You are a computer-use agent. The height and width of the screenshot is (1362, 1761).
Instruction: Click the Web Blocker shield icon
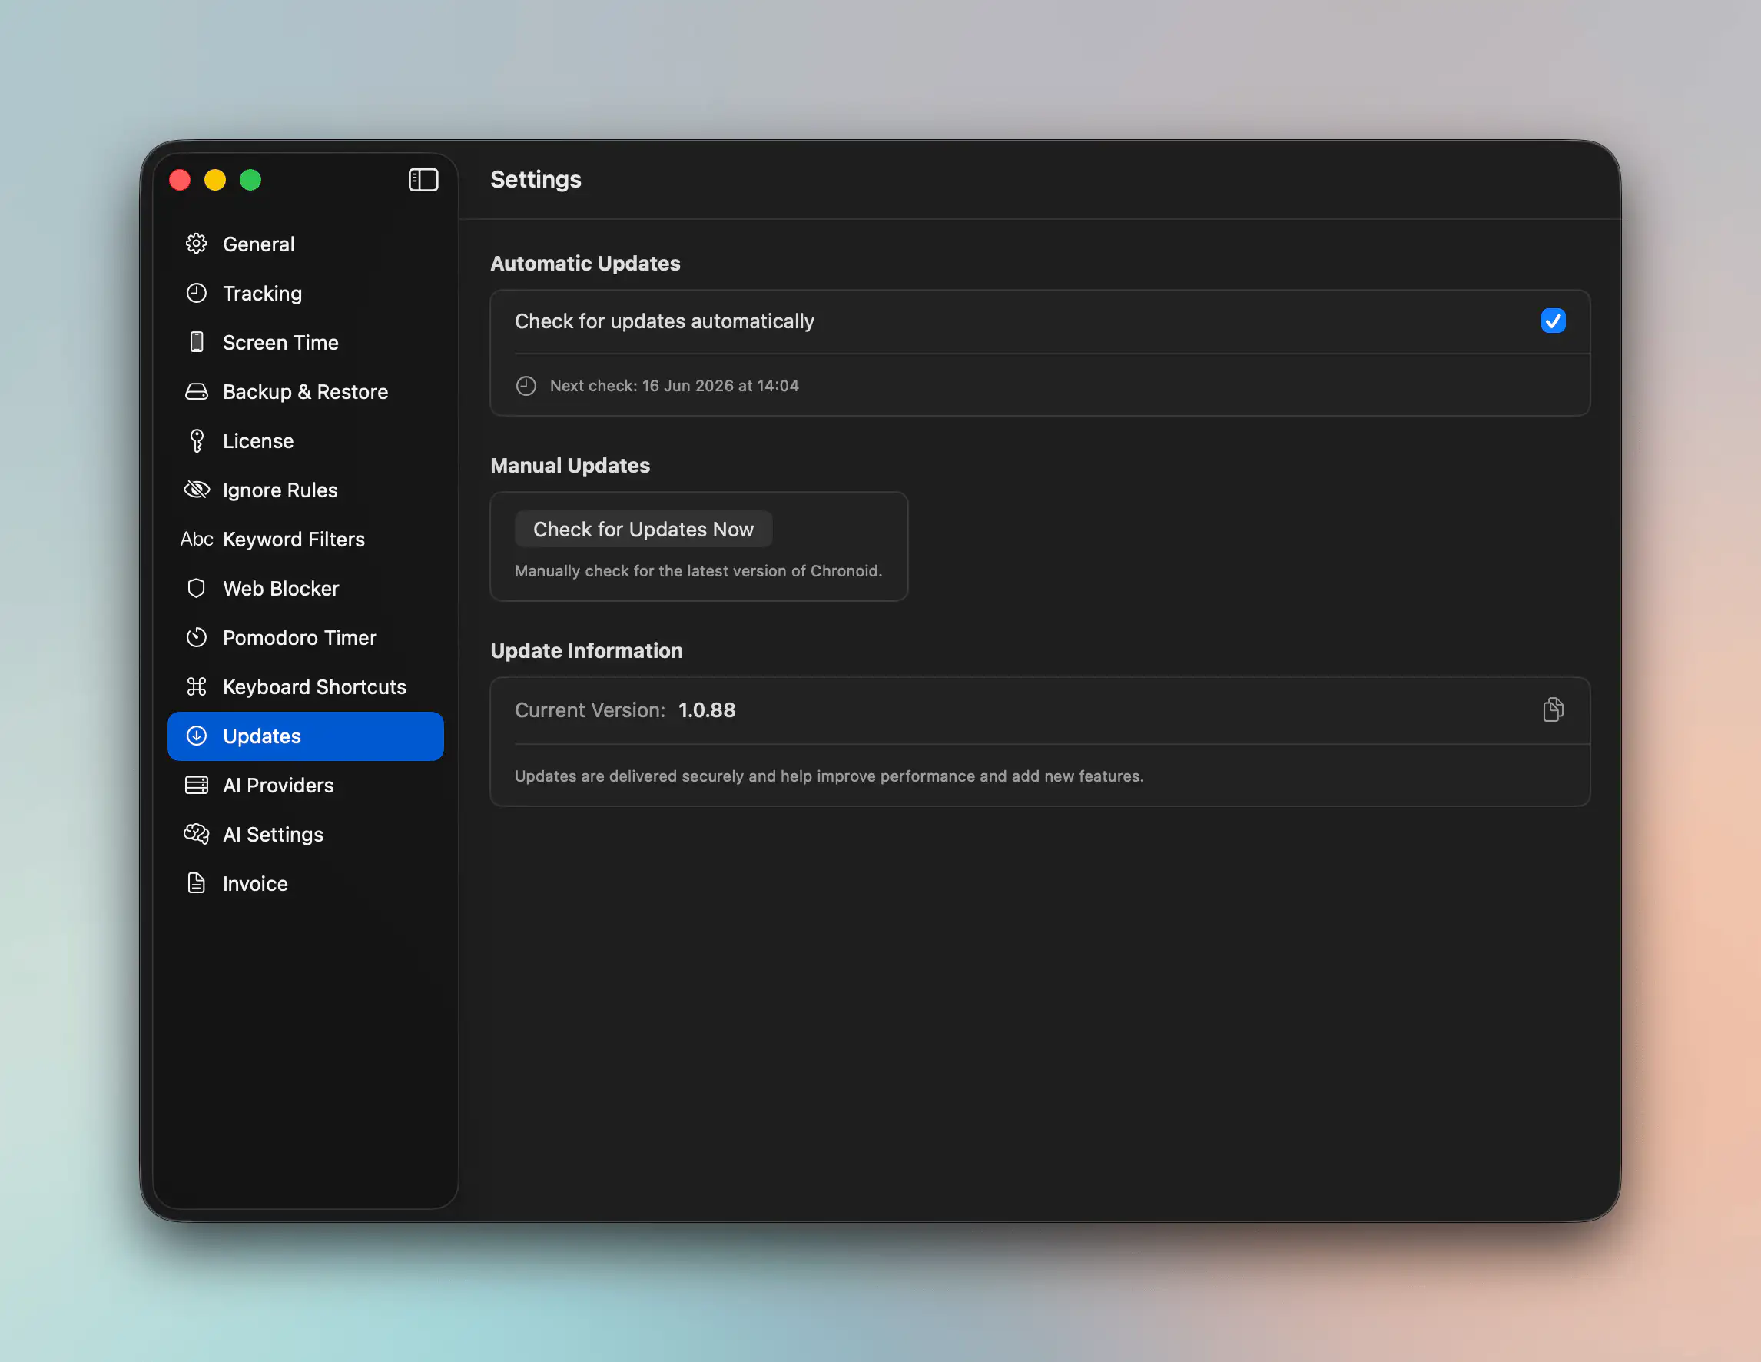[x=197, y=588]
